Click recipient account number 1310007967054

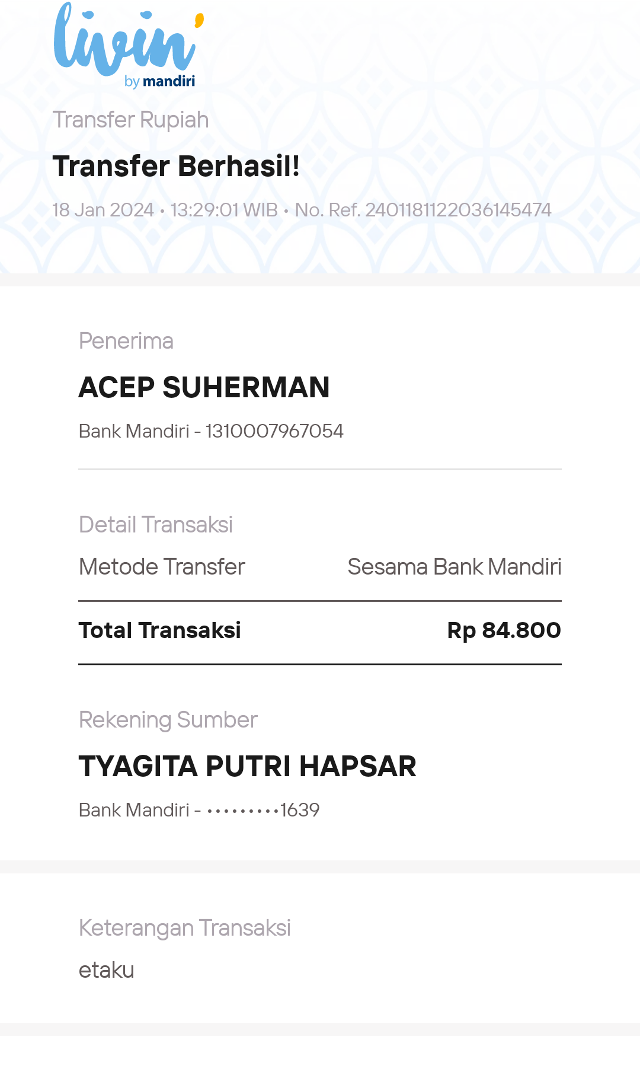(x=274, y=431)
